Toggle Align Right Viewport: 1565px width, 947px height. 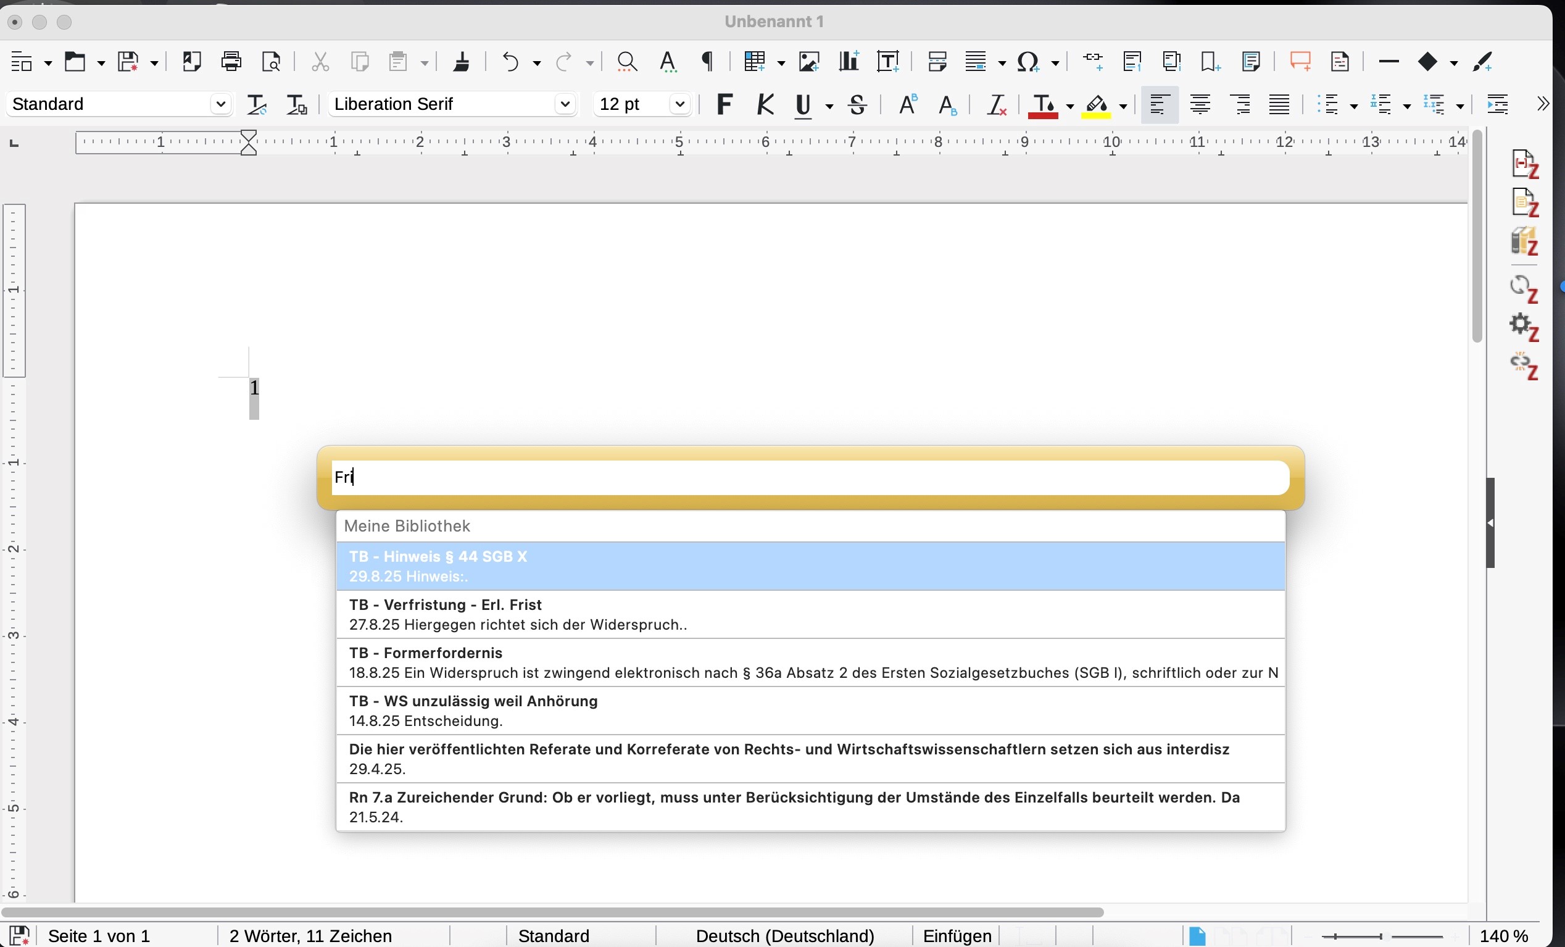coord(1240,104)
